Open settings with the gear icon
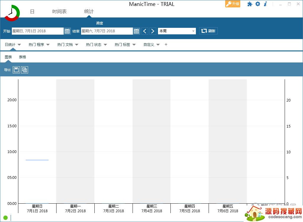303x222 pixels. (258, 4)
